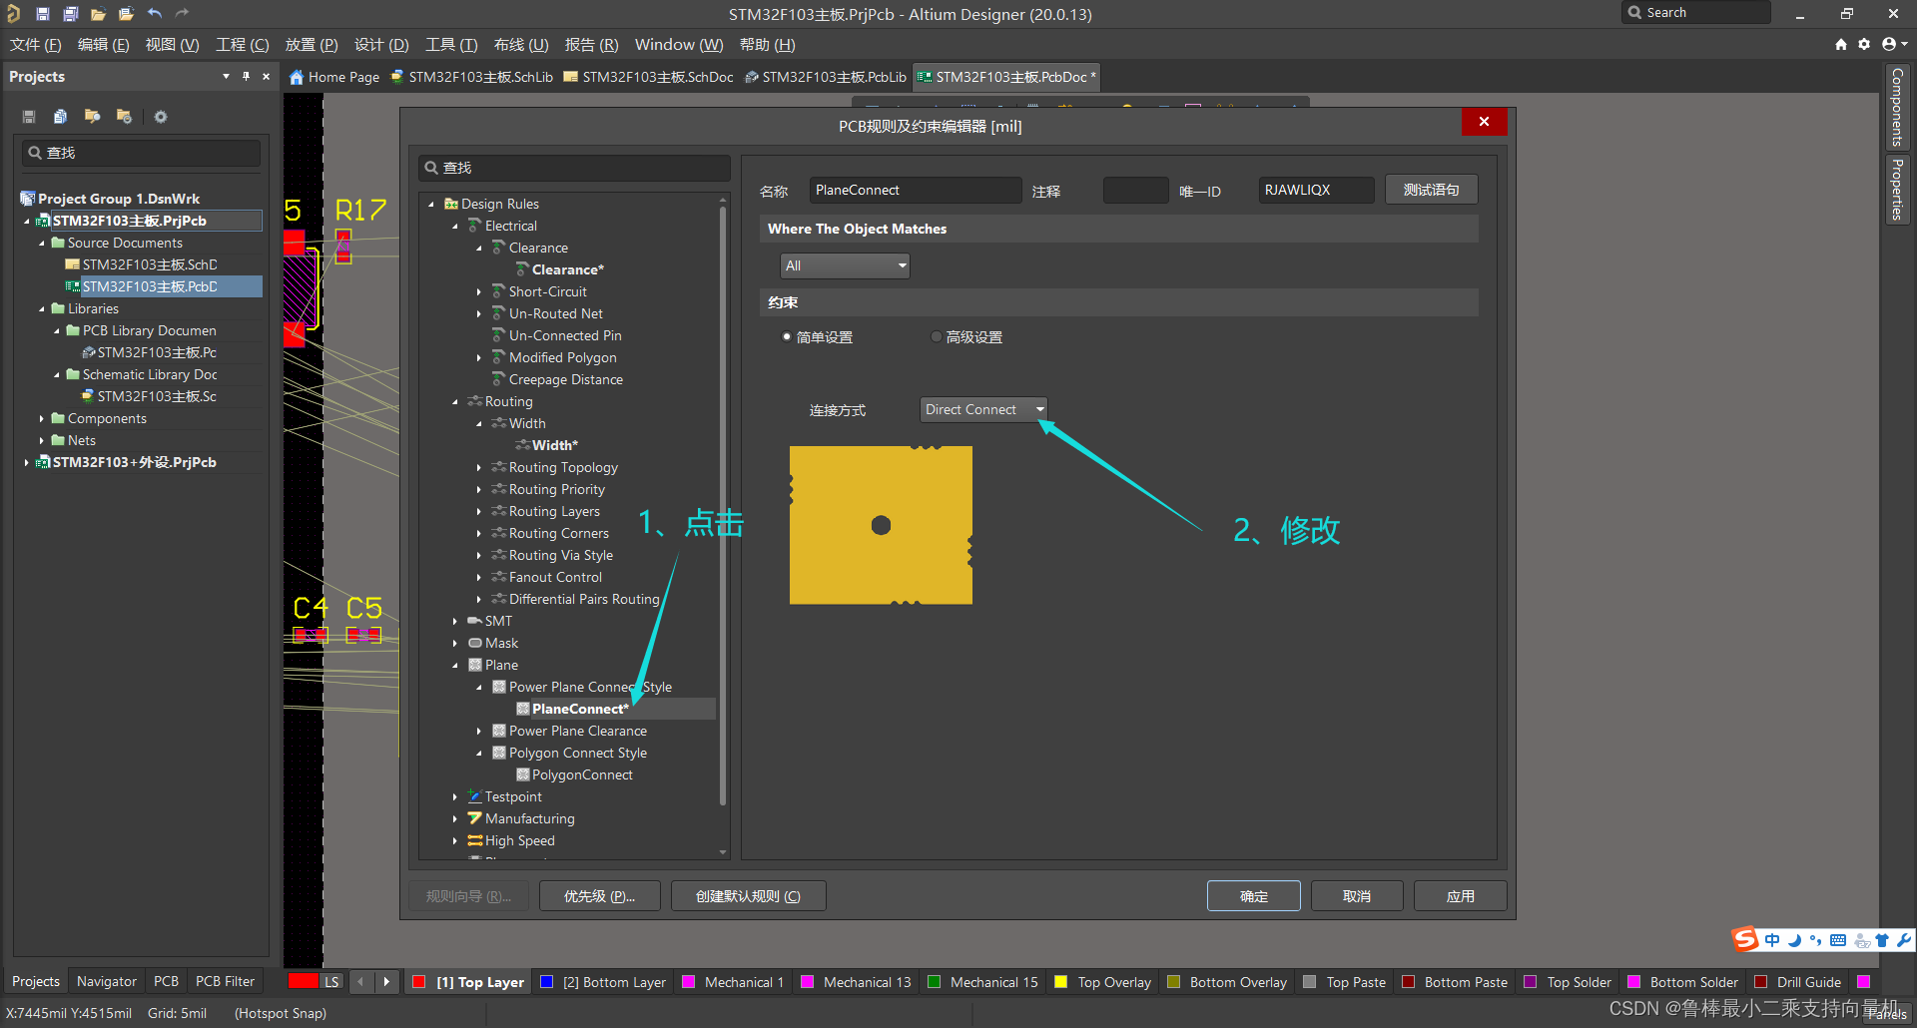Click the rules tree search box
Viewport: 1917px width, 1028px height.
pos(574,168)
